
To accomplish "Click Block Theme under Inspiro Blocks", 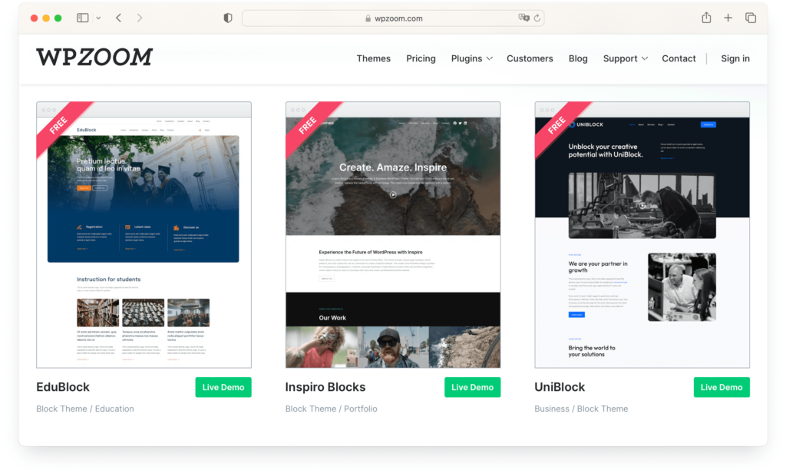I will pos(311,409).
